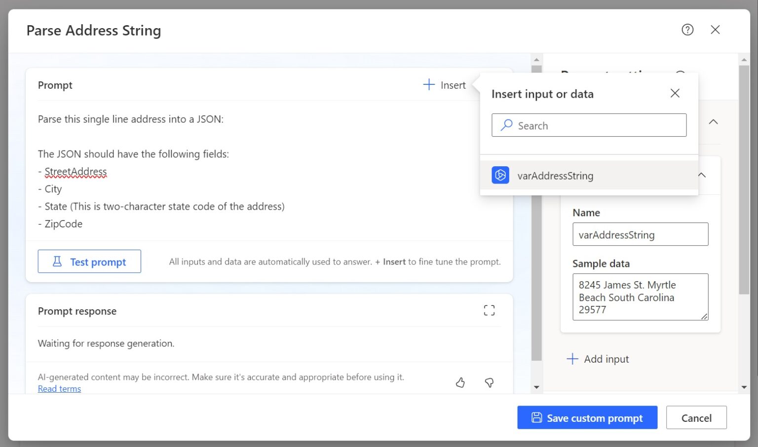Click the Cancel button

696,417
